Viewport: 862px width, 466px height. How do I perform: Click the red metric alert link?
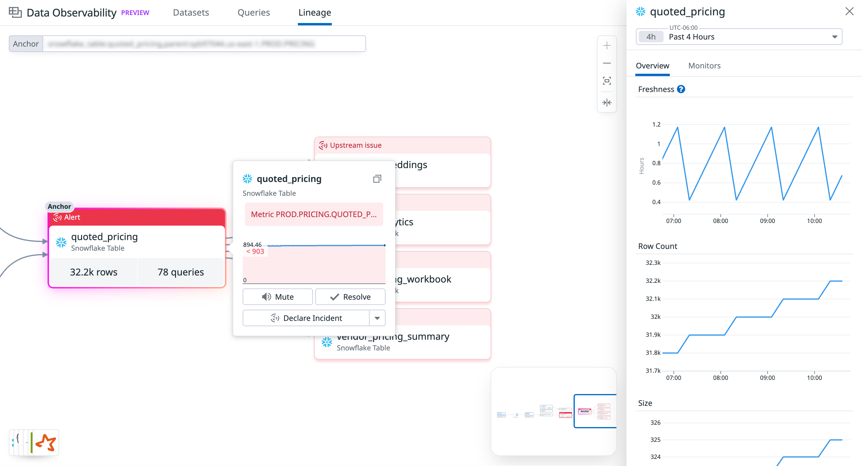tap(314, 214)
